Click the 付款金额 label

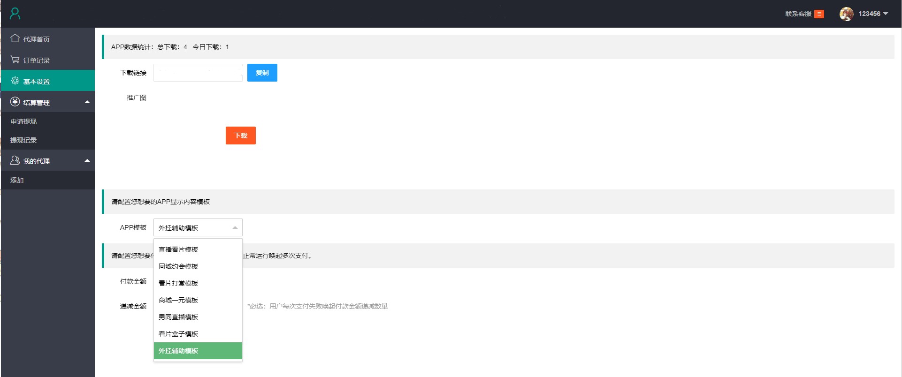pos(133,281)
